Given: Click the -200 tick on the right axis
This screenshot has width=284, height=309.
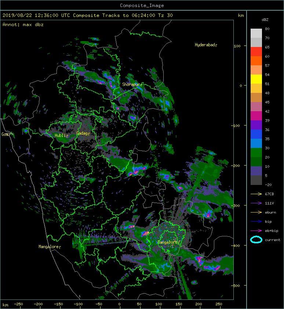Looking at the screenshot, I should pyautogui.click(x=235, y=166).
